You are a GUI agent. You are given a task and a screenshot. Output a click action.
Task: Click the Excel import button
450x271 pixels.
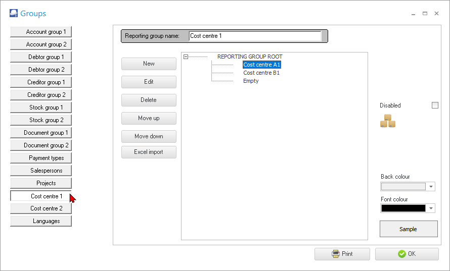(x=149, y=152)
